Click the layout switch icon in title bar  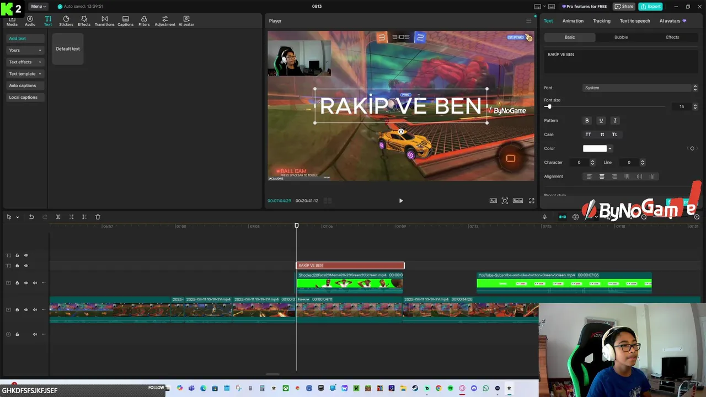[x=537, y=7]
